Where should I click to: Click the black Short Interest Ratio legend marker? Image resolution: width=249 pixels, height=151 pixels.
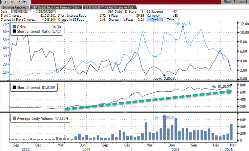14,31
